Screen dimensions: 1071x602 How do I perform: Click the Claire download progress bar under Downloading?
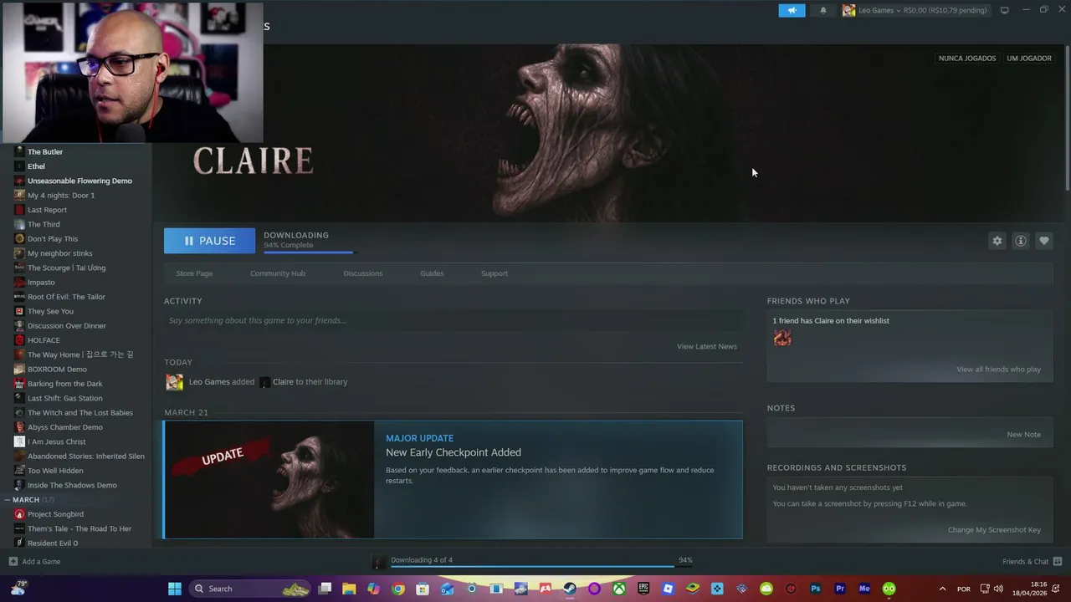pyautogui.click(x=309, y=252)
